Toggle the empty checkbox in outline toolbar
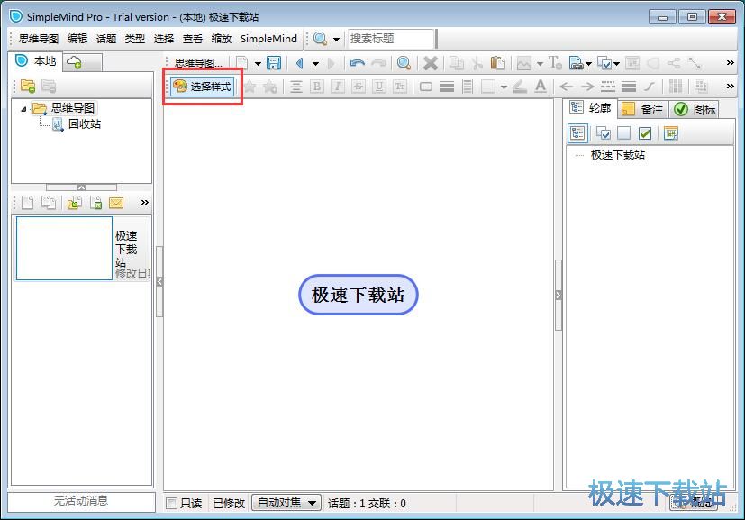 coord(624,133)
